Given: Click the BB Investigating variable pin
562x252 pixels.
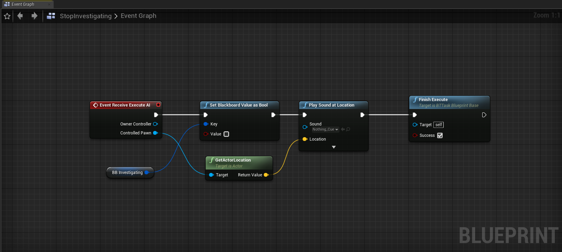Looking at the screenshot, I should 147,173.
